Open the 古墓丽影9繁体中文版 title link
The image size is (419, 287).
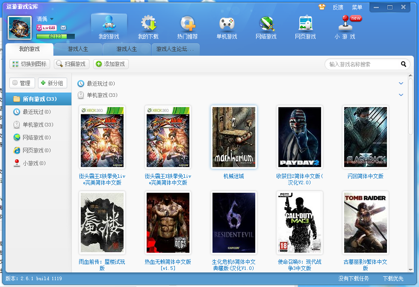(365, 265)
